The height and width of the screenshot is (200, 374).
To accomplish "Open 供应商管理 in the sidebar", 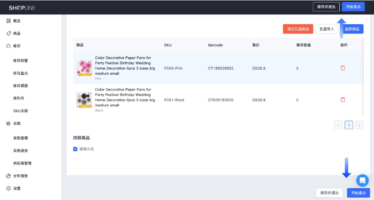I will tap(22, 163).
